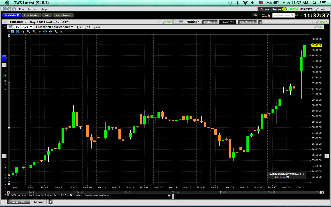Click the font size AA button

pos(255,15)
